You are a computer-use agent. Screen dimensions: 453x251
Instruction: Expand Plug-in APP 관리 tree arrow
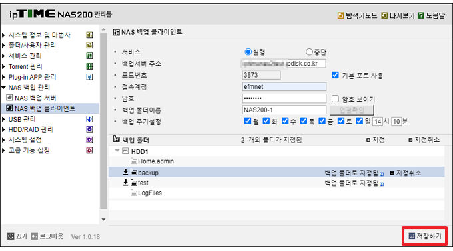point(3,77)
